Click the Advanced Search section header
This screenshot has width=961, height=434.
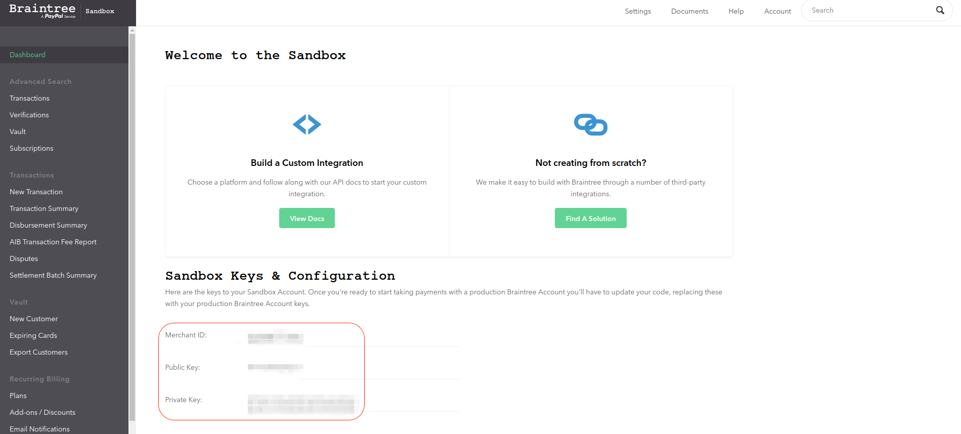(40, 81)
